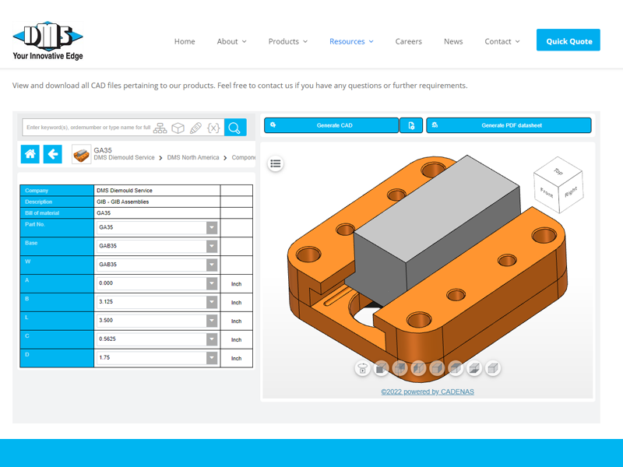Viewport: 623px width, 467px height.
Task: Click the pencil sketch icon near search field
Action: (195, 128)
